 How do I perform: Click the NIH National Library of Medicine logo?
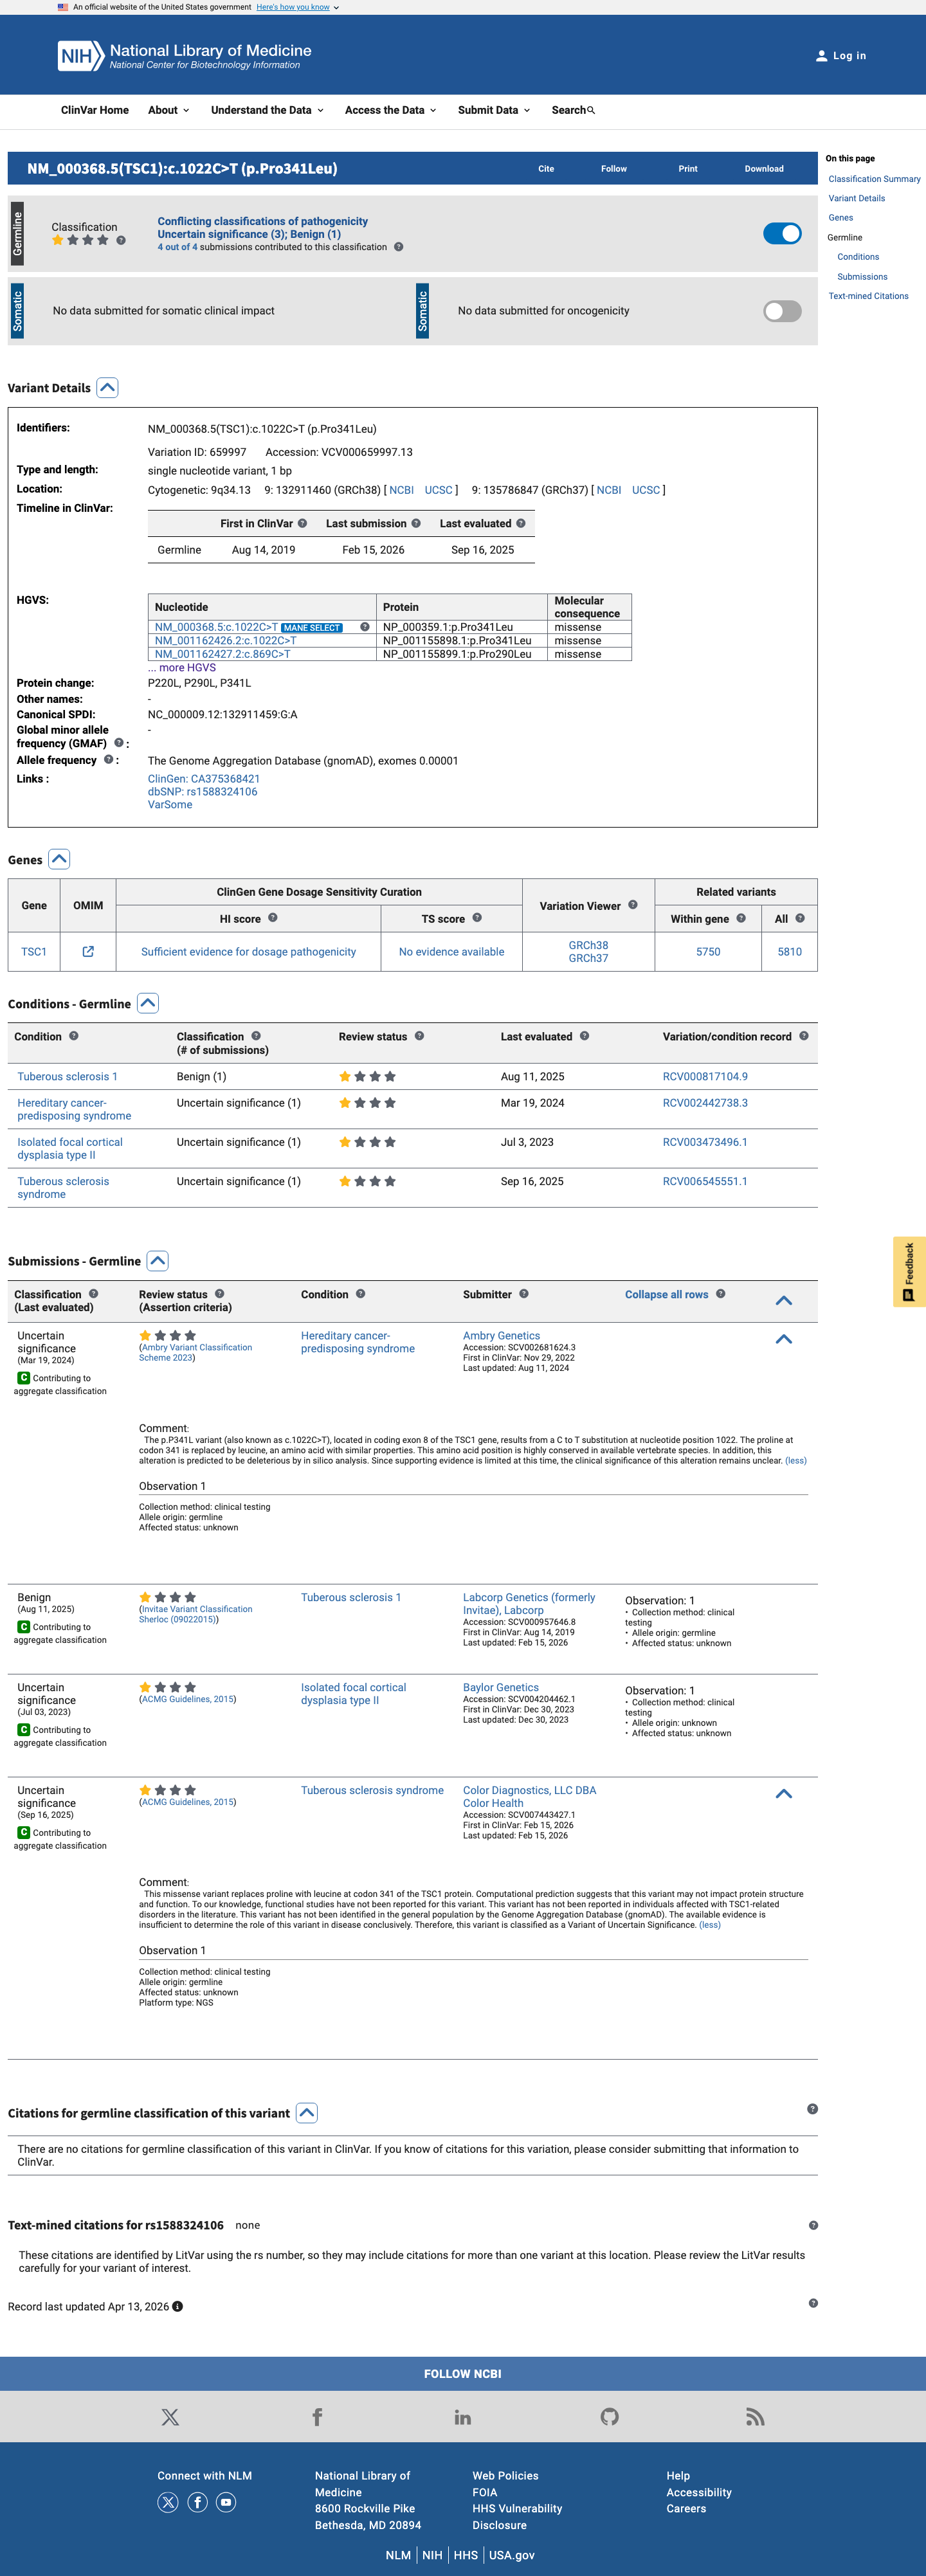coord(184,56)
